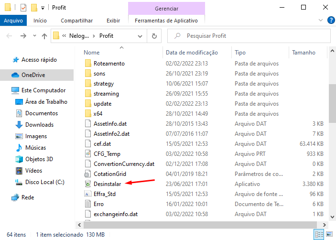Click the Nome column header
Image resolution: width=336 pixels, height=240 pixels.
[92, 53]
